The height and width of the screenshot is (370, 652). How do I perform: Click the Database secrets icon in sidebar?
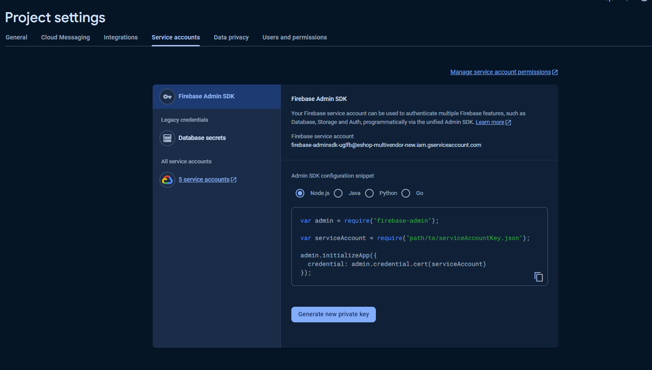pyautogui.click(x=167, y=138)
